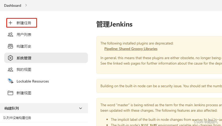222x126 pixels.
Task: Click the USB drive icon for Lockable Resources
Action: [x=10, y=81]
